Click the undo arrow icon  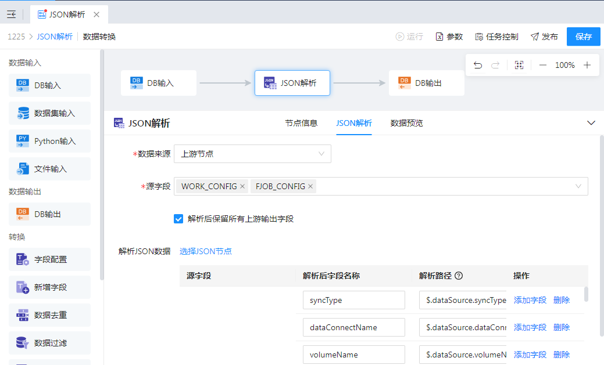pos(478,65)
